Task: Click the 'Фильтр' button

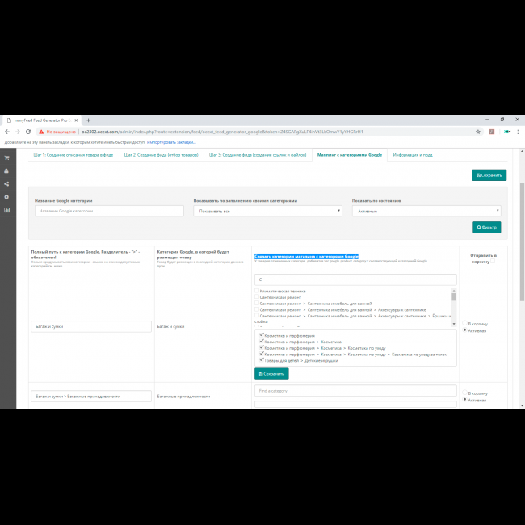Action: click(x=486, y=228)
